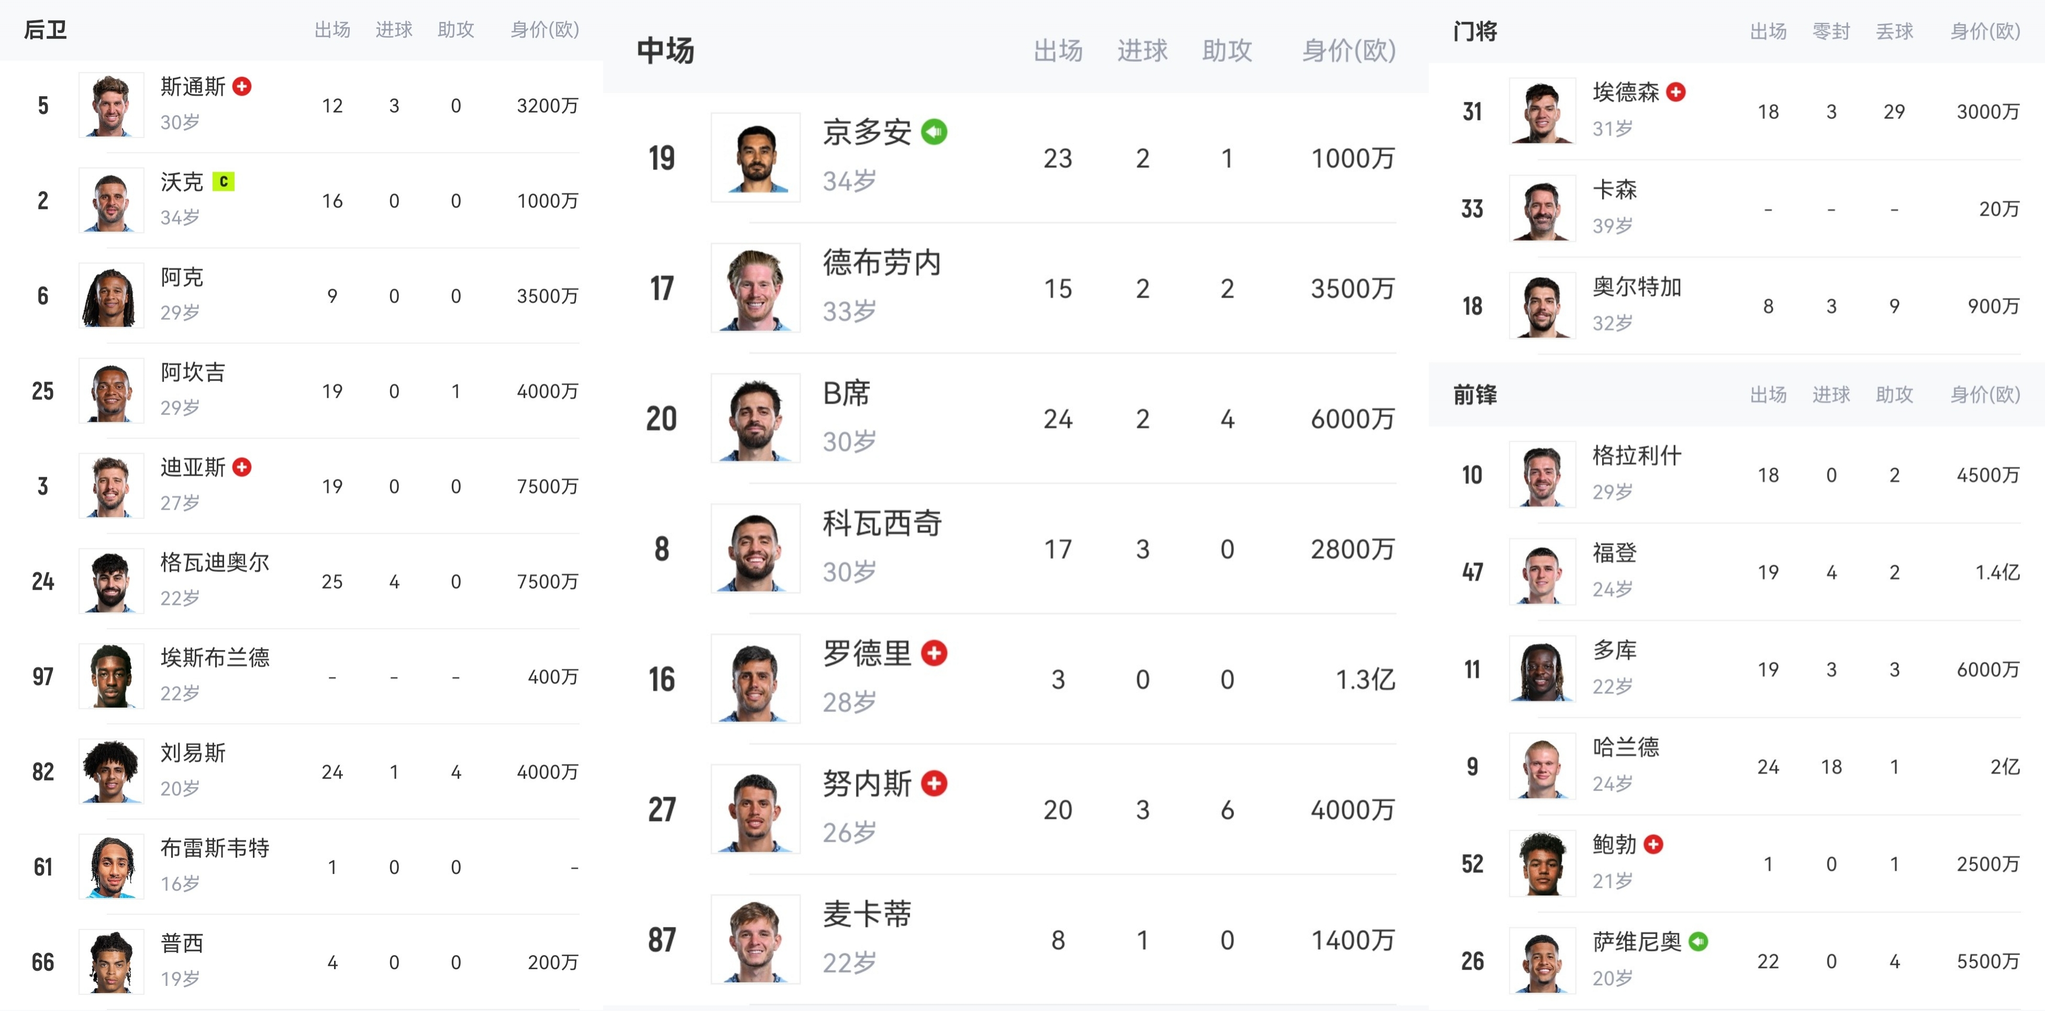Sort defenders by 身价(欧) column
2045x1011 pixels.
(x=544, y=30)
